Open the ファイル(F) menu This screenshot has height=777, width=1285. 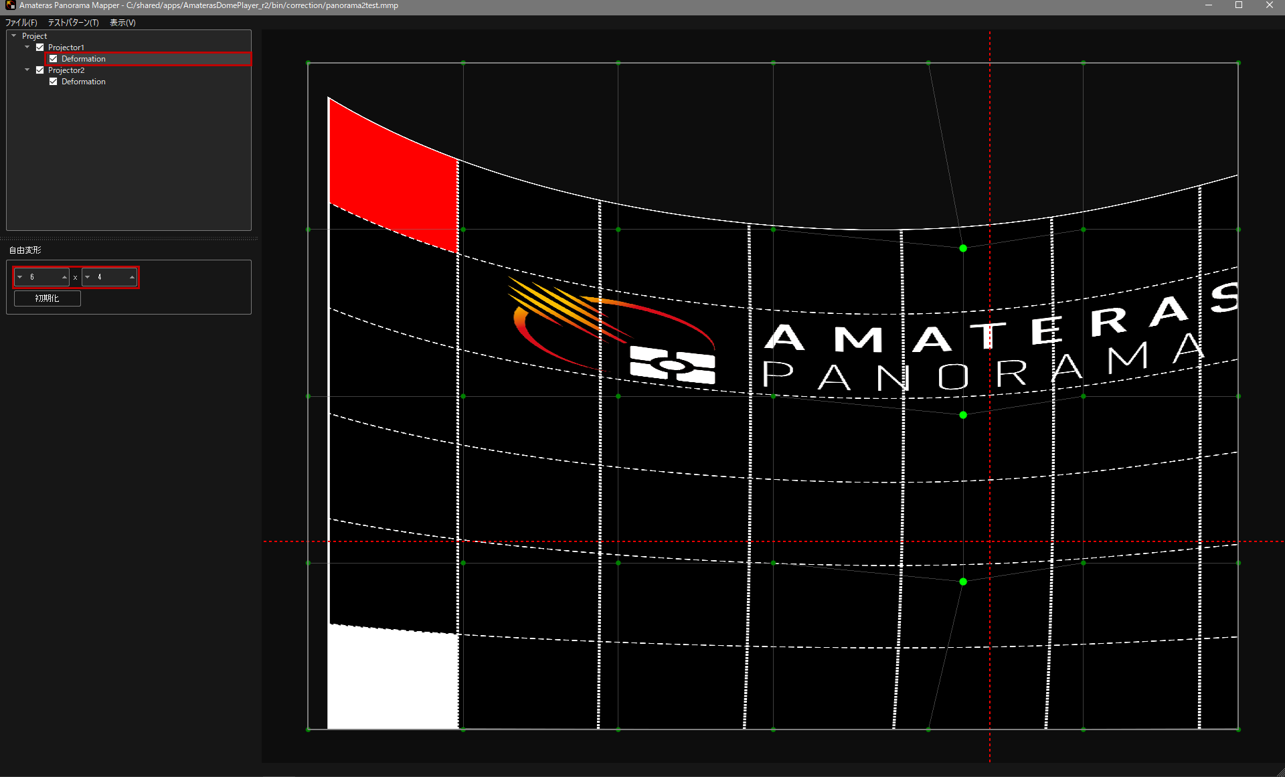tap(21, 23)
